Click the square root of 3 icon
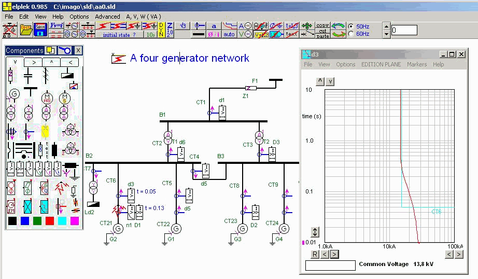 [x=182, y=25]
